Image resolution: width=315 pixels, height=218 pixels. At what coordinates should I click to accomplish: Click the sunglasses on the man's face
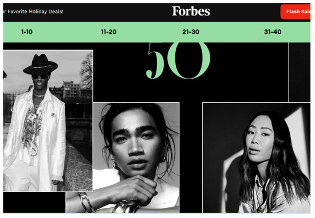pyautogui.click(x=40, y=77)
